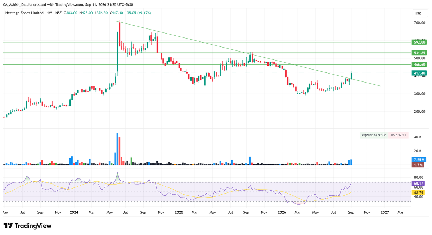
Task: Select the low value L376.30
Action: pyautogui.click(x=101, y=13)
